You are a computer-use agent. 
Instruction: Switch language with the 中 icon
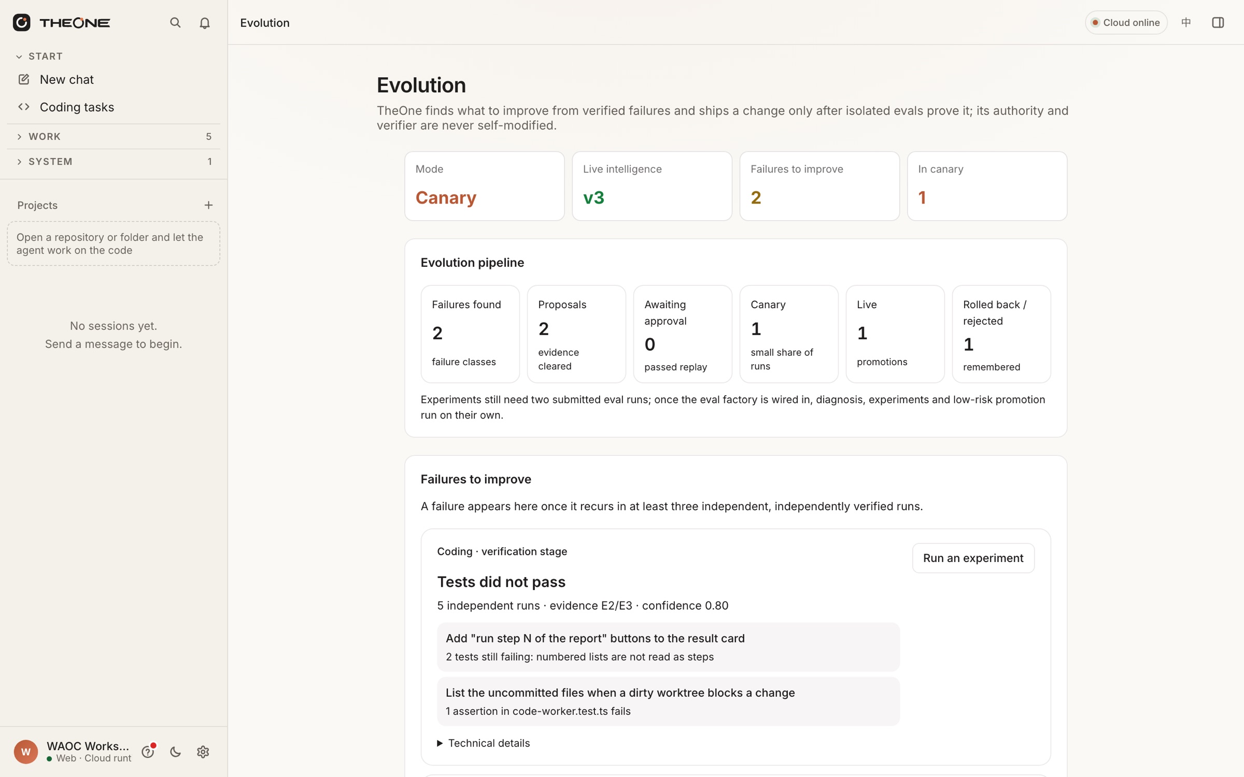1186,22
